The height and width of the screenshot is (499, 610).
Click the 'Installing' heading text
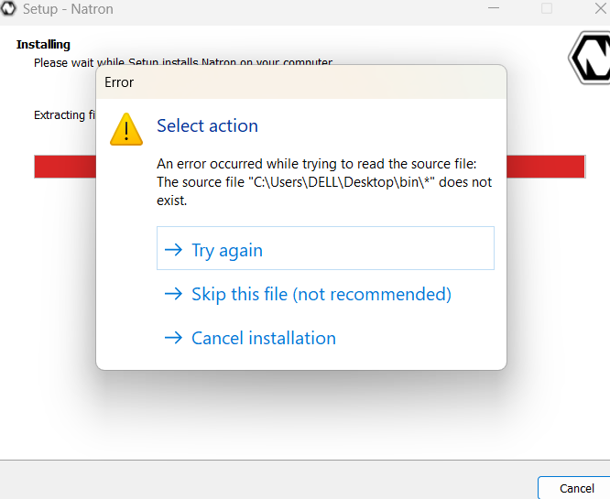click(x=43, y=45)
